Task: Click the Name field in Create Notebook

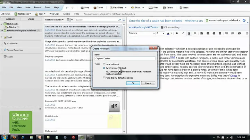Action: pos(125,59)
